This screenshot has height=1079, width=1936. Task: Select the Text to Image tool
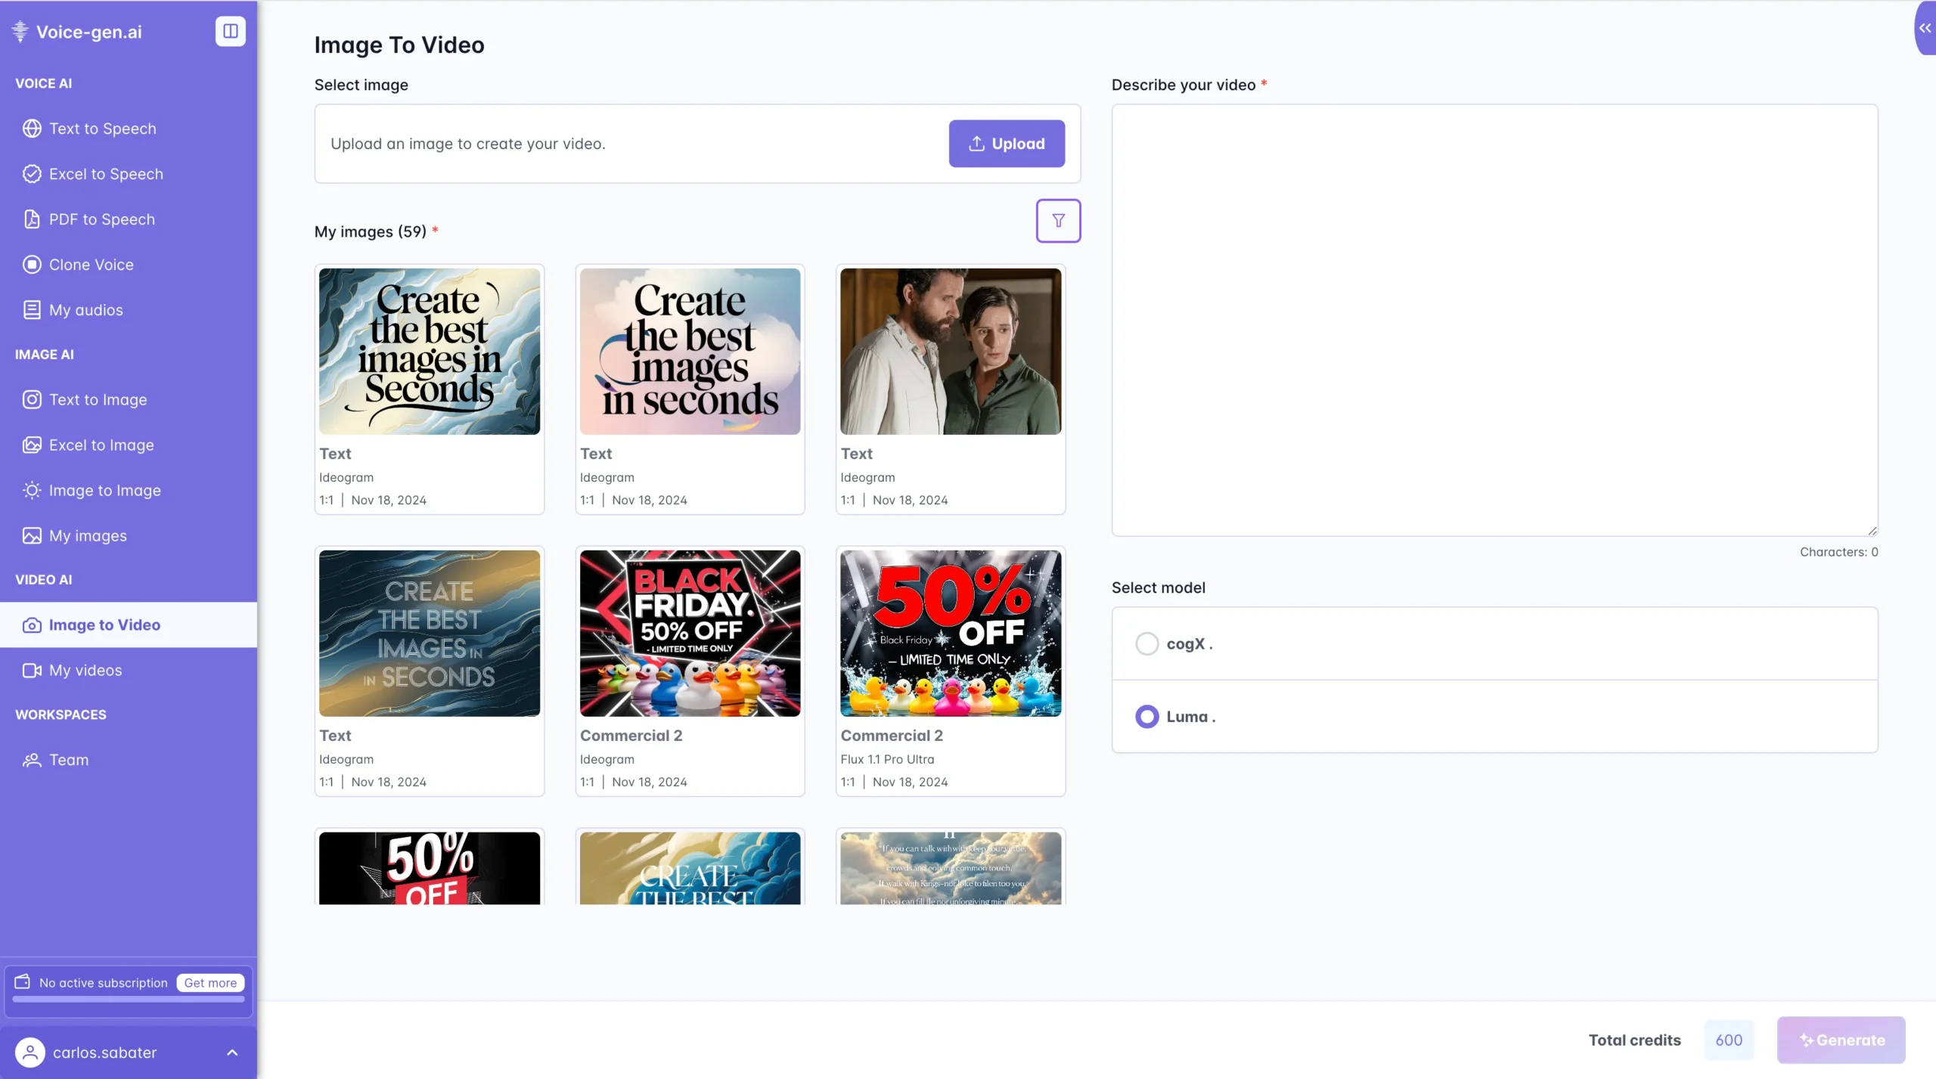(98, 399)
